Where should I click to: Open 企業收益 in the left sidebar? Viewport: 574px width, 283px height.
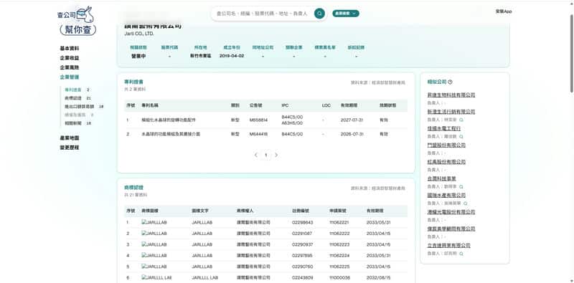pyautogui.click(x=70, y=58)
